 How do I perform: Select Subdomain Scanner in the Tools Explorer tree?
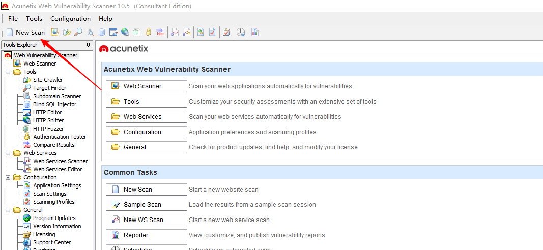click(x=56, y=96)
